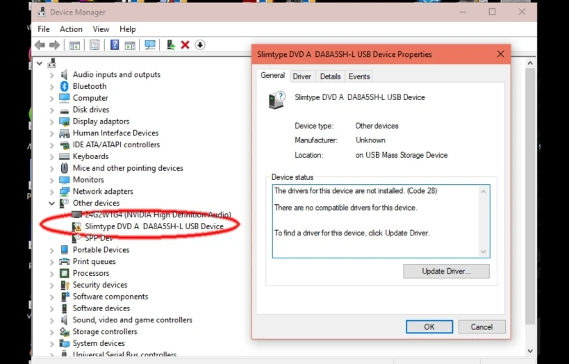Collapse the root computer tree node
The width and height of the screenshot is (569, 364).
pos(39,63)
